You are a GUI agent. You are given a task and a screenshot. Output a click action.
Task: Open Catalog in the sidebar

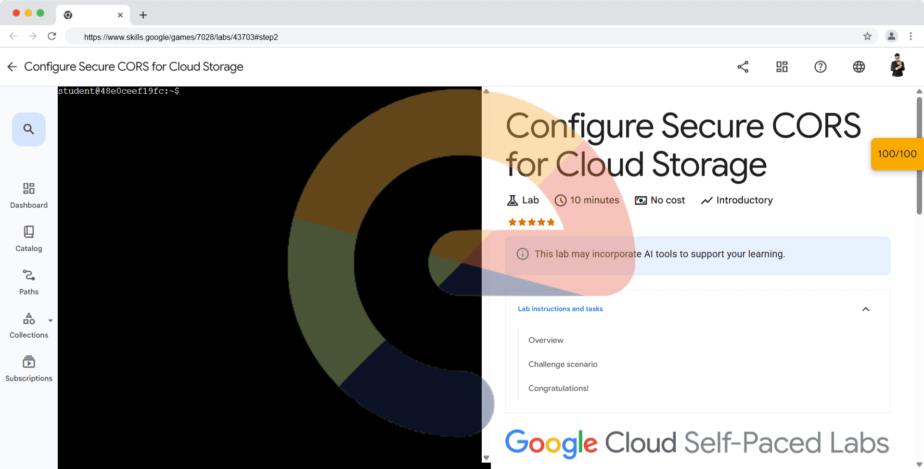point(29,239)
